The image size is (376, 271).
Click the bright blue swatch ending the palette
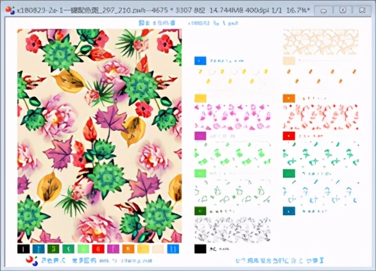click(x=173, y=249)
